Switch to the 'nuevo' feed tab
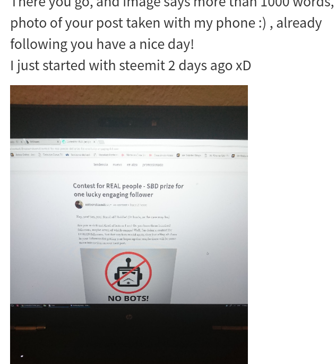 (x=117, y=164)
